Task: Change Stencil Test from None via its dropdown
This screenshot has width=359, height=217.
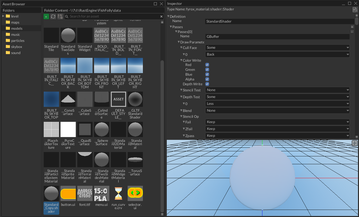Action: point(277,90)
